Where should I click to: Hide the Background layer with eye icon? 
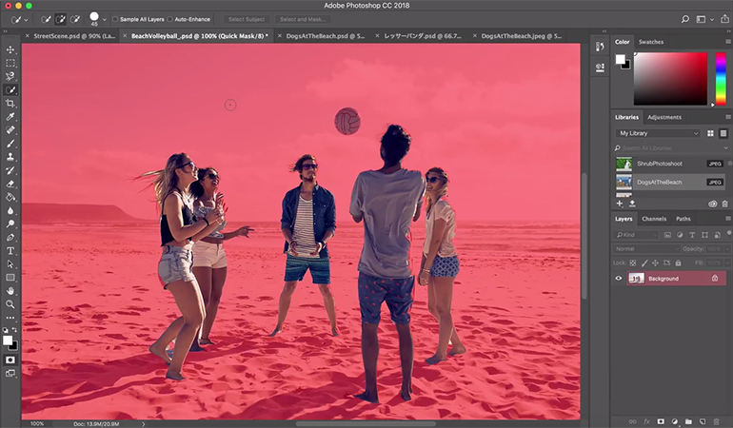pos(619,279)
